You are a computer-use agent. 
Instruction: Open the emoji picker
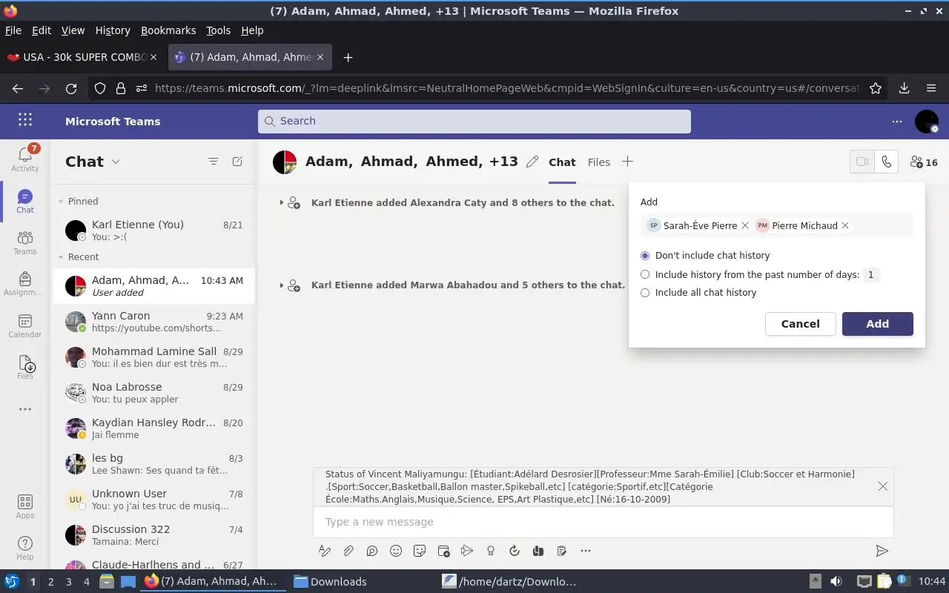point(396,551)
